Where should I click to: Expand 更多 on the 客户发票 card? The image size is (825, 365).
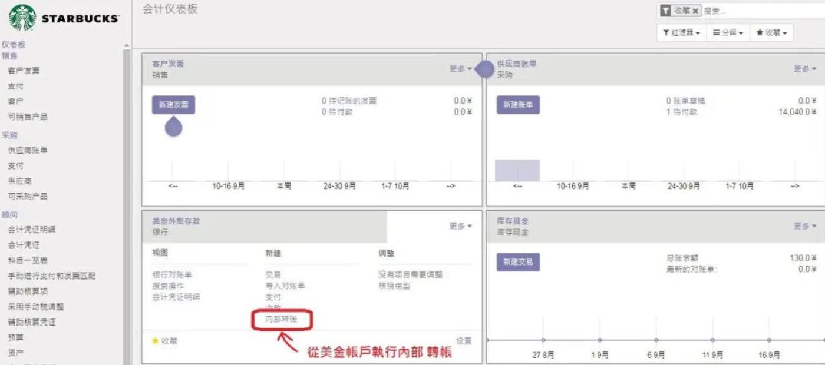[460, 69]
